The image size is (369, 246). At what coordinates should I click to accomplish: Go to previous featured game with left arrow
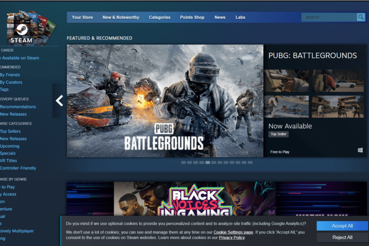(x=59, y=101)
